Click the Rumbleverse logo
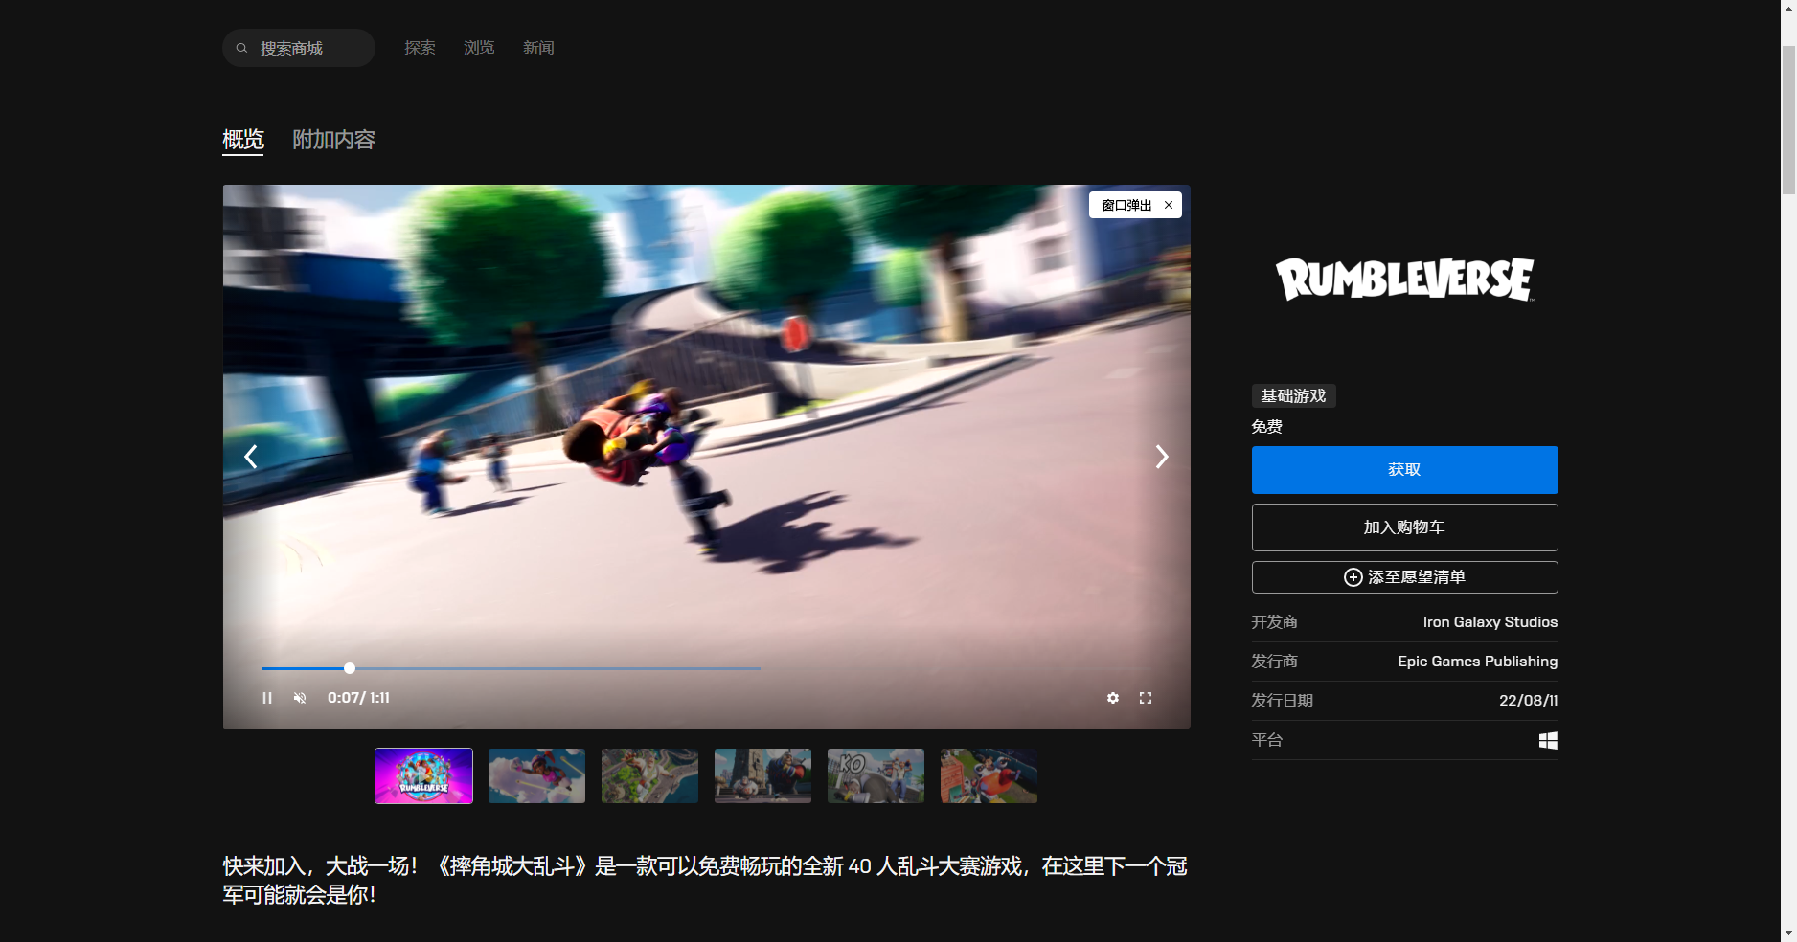Viewport: 1797px width, 942px height. tap(1404, 279)
